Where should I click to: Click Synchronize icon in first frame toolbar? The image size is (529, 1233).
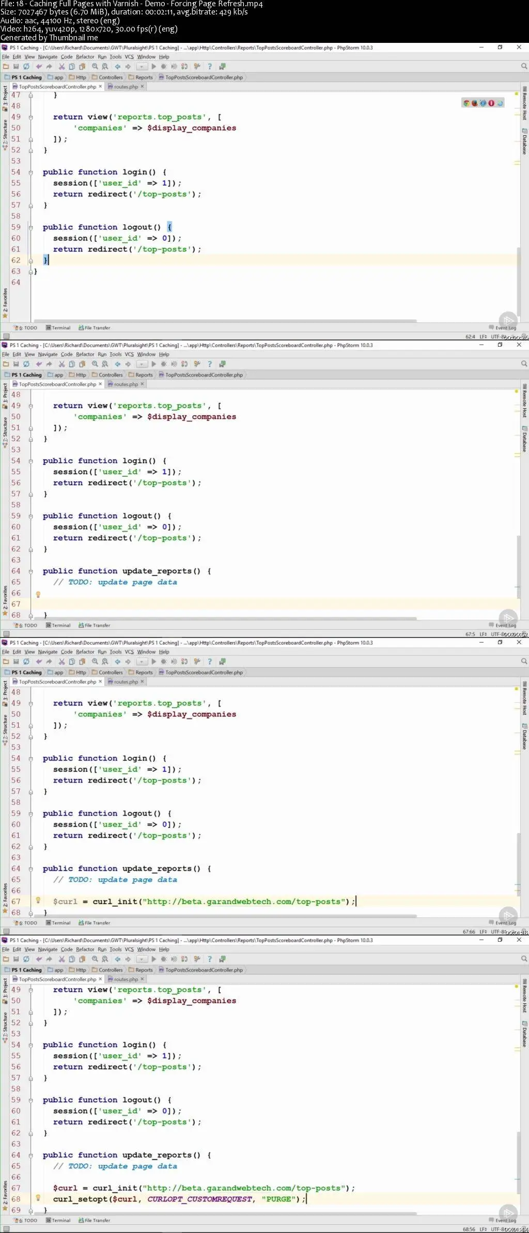click(x=26, y=67)
